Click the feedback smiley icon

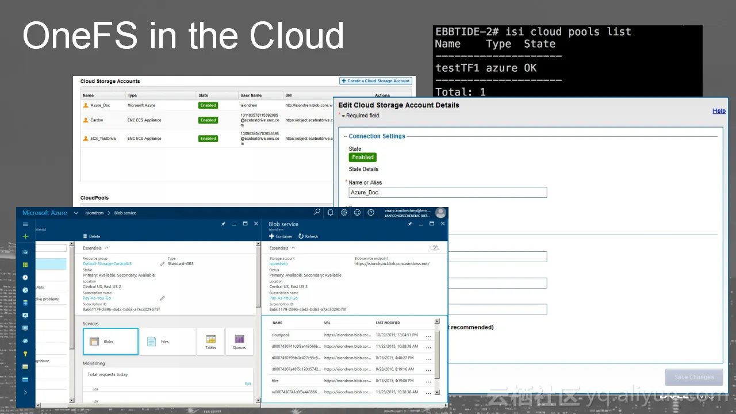point(357,212)
